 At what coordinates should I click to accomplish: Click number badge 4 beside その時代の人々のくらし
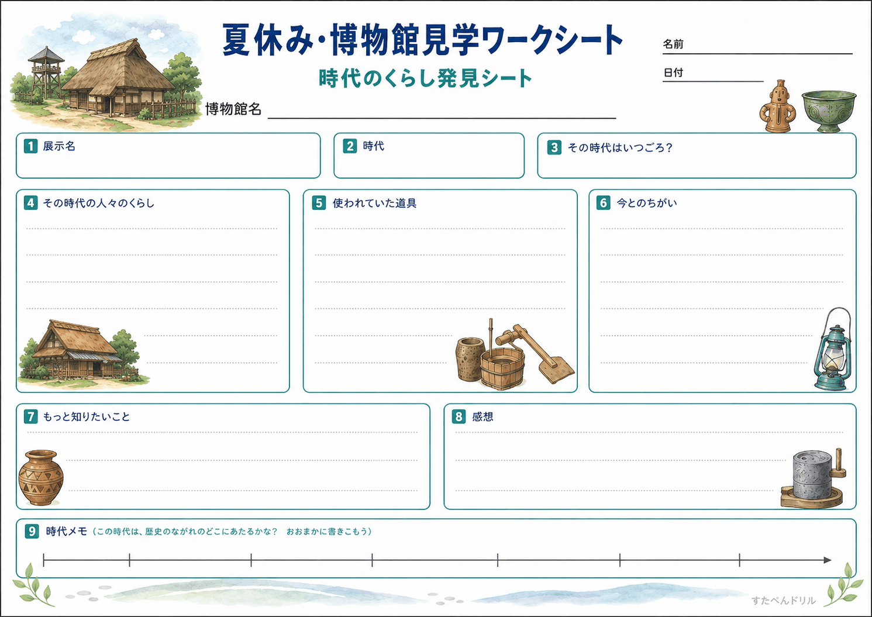point(30,203)
